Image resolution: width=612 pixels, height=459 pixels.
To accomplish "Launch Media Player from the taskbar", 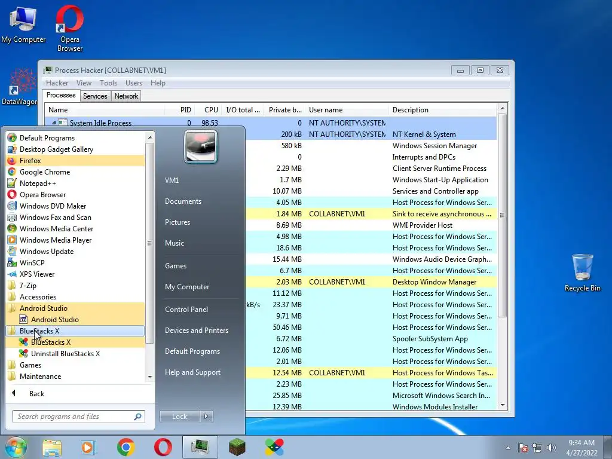I will (x=88, y=447).
